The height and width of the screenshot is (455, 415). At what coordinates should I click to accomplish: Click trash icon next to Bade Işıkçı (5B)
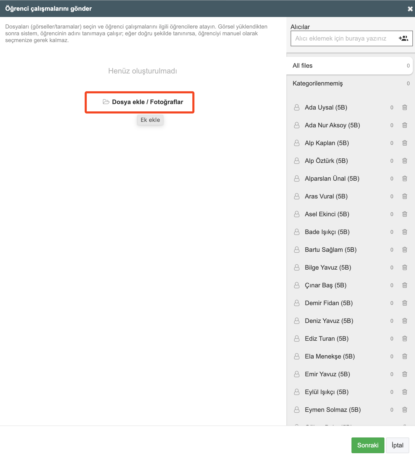(405, 232)
